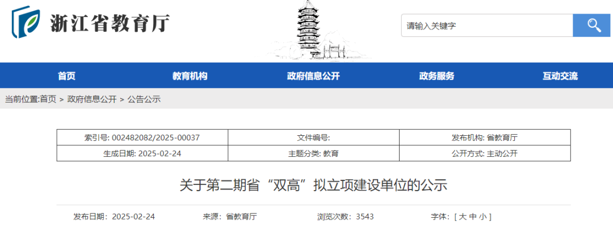Image resolution: width=613 pixels, height=228 pixels.
Task: Open the 教育机构 navigation menu item
Action: (x=190, y=76)
